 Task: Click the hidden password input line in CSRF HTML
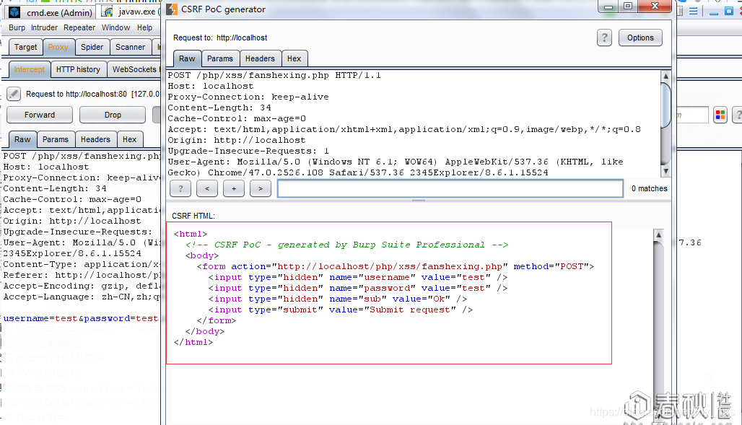(358, 288)
